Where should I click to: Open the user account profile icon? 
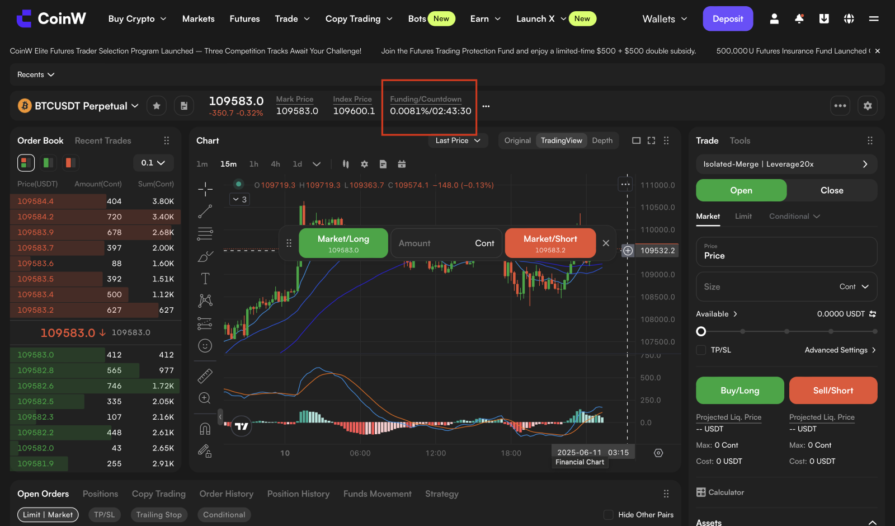774,19
